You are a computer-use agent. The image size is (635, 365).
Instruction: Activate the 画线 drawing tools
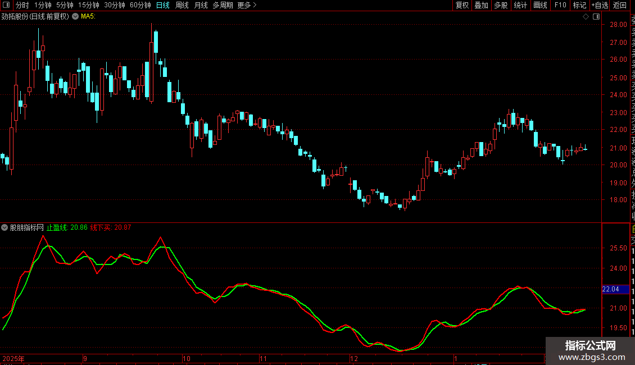[x=540, y=5]
